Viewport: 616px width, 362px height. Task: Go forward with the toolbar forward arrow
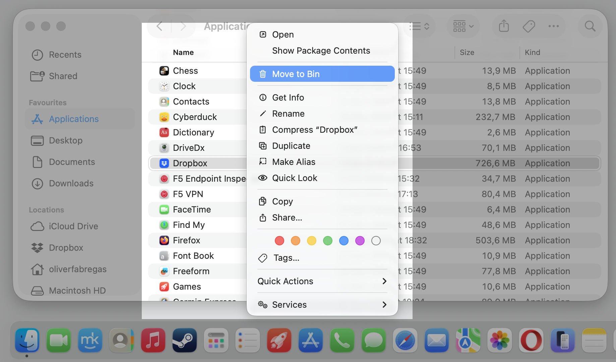point(183,26)
